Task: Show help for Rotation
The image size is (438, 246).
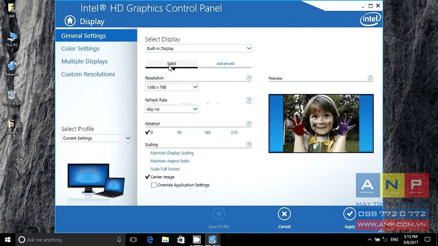Action: click(249, 124)
